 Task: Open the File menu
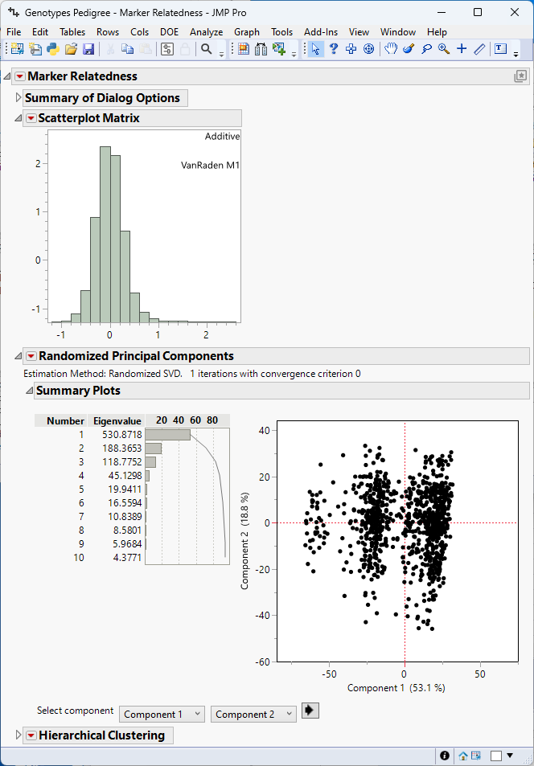[x=14, y=32]
